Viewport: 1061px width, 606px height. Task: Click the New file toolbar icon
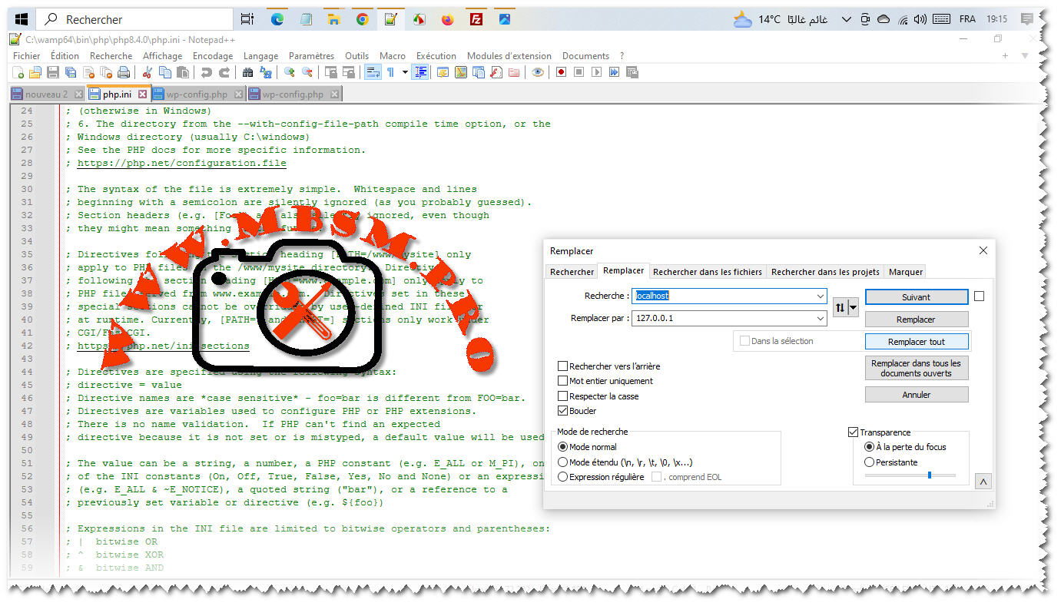(18, 72)
